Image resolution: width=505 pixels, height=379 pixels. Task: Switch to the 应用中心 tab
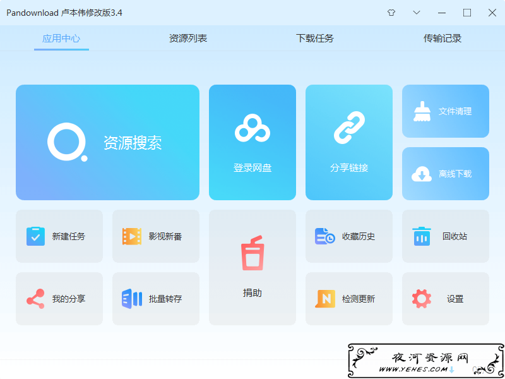[x=61, y=39]
